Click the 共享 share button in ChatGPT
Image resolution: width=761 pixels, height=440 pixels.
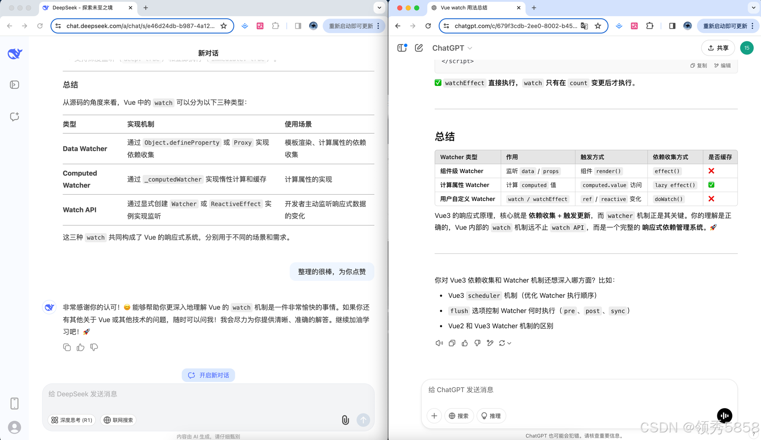point(718,48)
